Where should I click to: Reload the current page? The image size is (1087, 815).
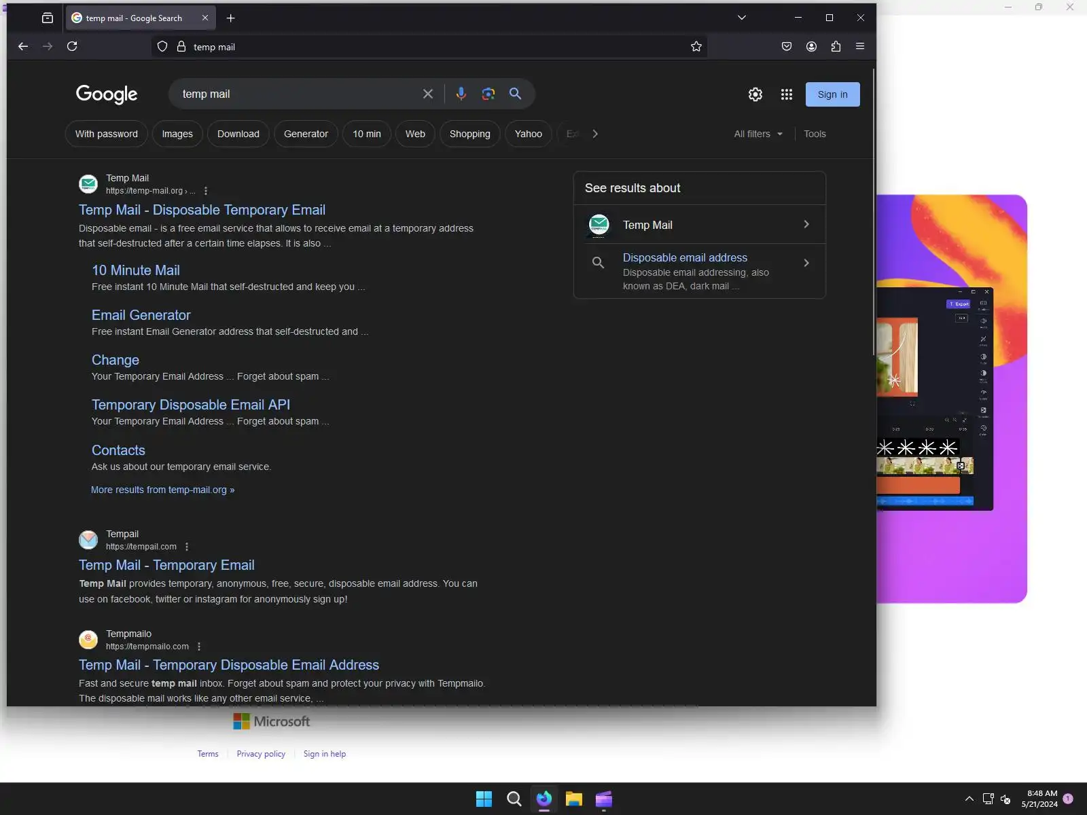[72, 46]
